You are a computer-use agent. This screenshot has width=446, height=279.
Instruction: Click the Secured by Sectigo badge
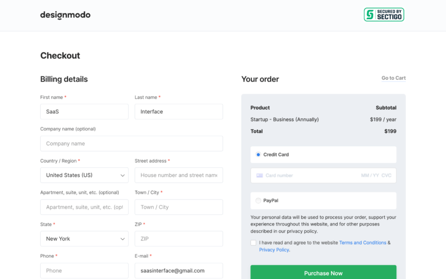384,15
